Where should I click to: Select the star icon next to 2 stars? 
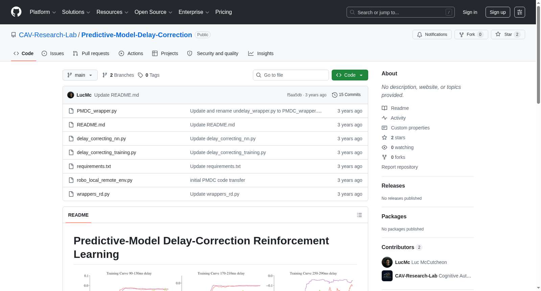pos(384,138)
